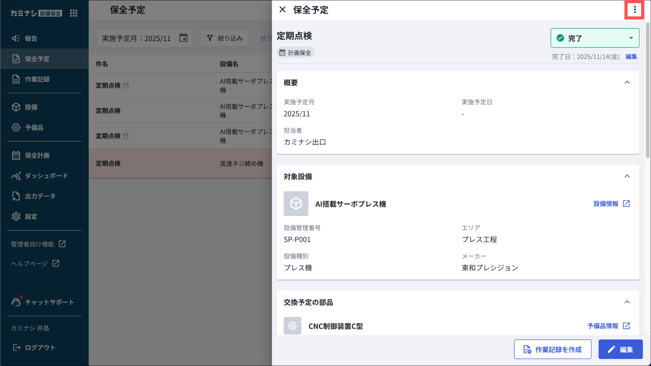Open 設備情報 external link
The height and width of the screenshot is (366, 651).
[612, 204]
